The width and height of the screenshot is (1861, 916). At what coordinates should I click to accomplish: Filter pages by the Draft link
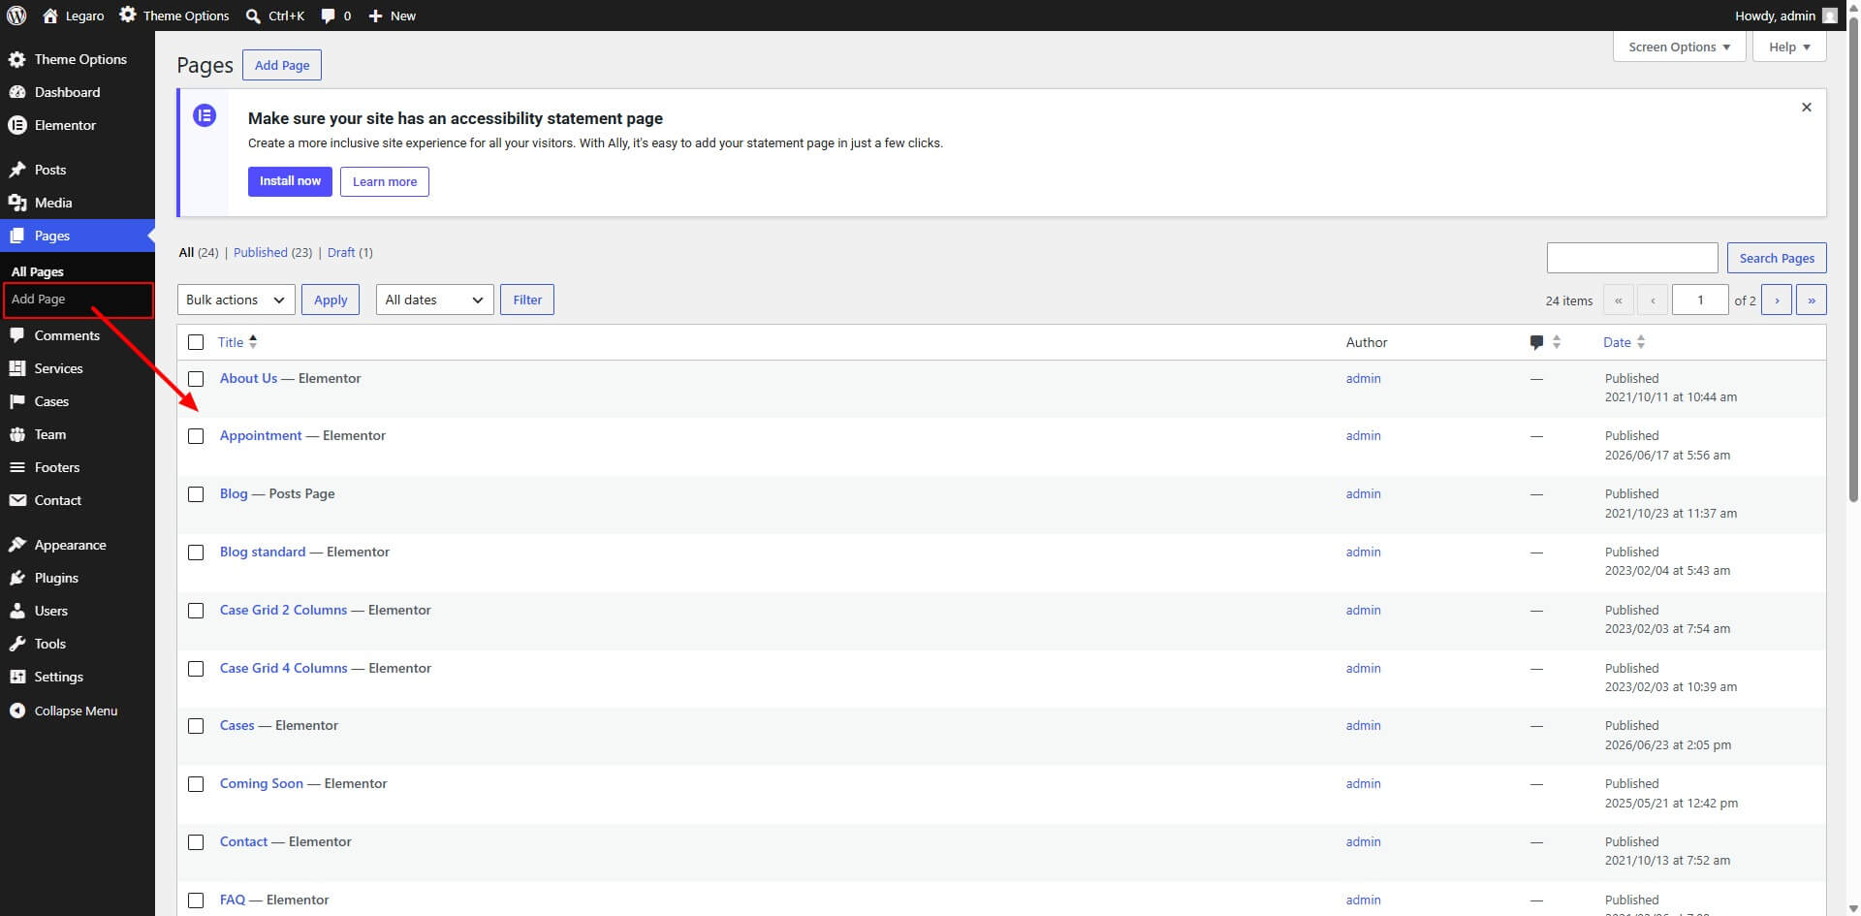(341, 252)
